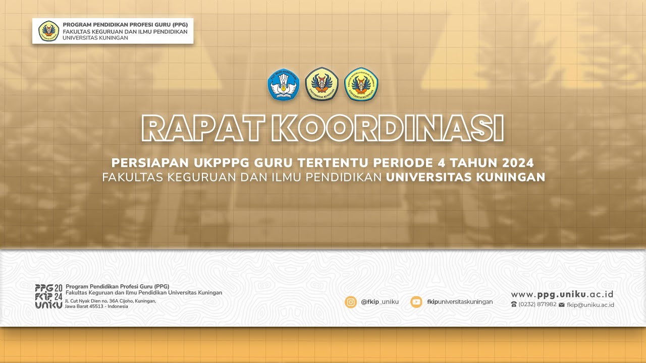The image size is (646, 363).
Task: Click the line Jawa Barat 45513 - Indonesia
Action: (x=96, y=307)
